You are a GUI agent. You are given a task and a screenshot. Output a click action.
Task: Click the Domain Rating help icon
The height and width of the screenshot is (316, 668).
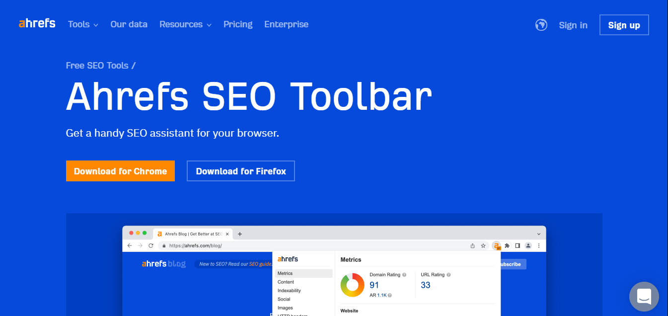(404, 275)
